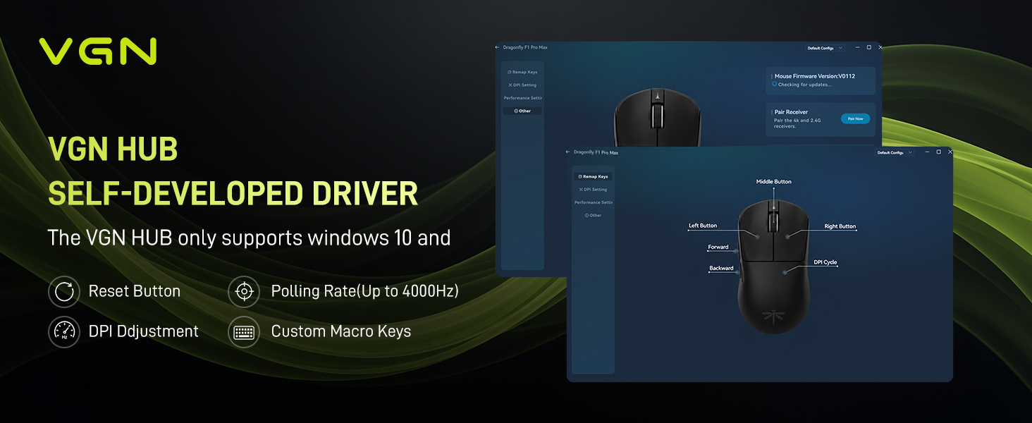Click the Custom Macro Keys keyboard icon

click(x=244, y=331)
